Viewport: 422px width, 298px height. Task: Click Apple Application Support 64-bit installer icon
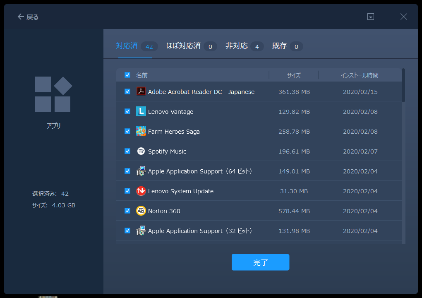[x=141, y=171]
